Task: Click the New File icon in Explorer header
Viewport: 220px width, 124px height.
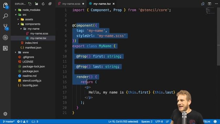Action: (x=30, y=4)
